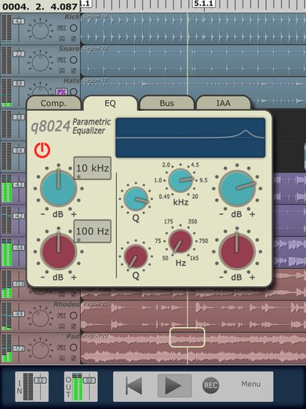Click the time counter display
Image resolution: width=306 pixels, height=409 pixels.
[40, 6]
